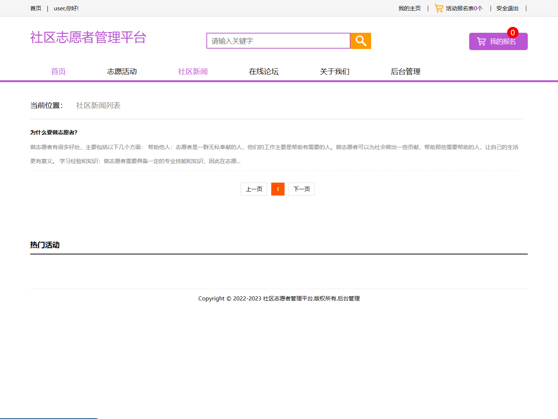Open the shopping cart icon beside 活动报名表
Screen dimensions: 558x419
point(439,8)
